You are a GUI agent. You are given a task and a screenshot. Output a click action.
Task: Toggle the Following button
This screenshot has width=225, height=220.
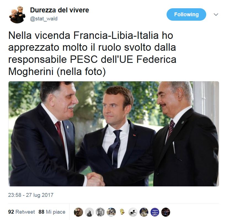coord(186,15)
